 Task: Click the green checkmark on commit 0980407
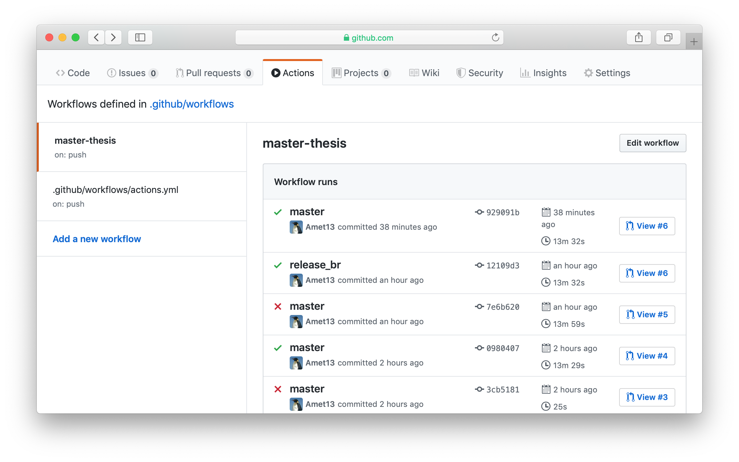coord(278,347)
